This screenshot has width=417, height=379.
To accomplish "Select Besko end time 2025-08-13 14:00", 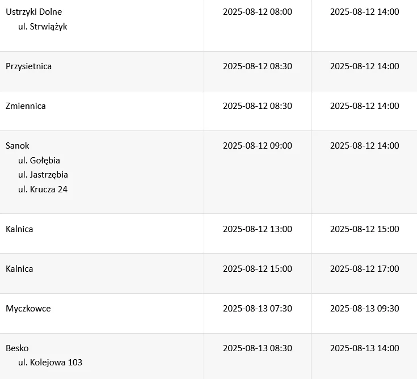I will coord(364,348).
